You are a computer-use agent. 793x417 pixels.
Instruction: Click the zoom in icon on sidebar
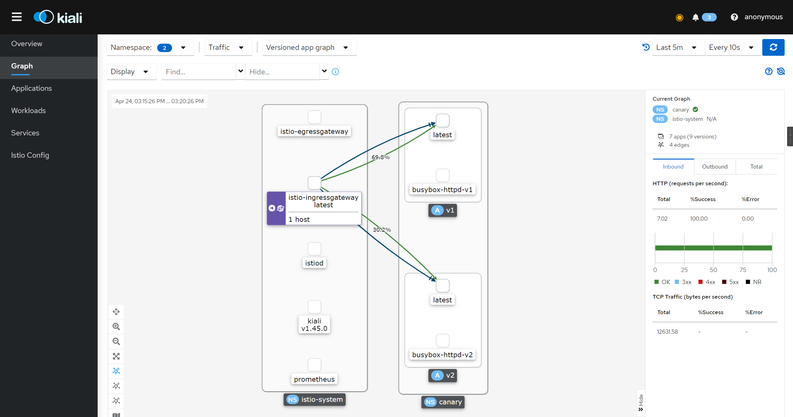point(117,326)
